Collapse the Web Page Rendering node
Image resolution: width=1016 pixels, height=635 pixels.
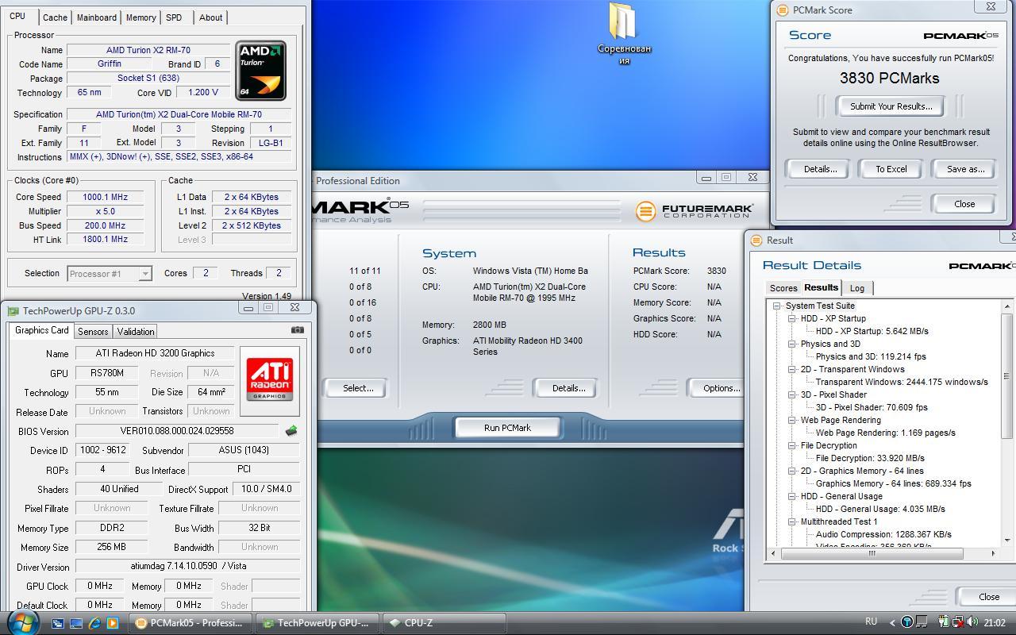[x=791, y=420]
